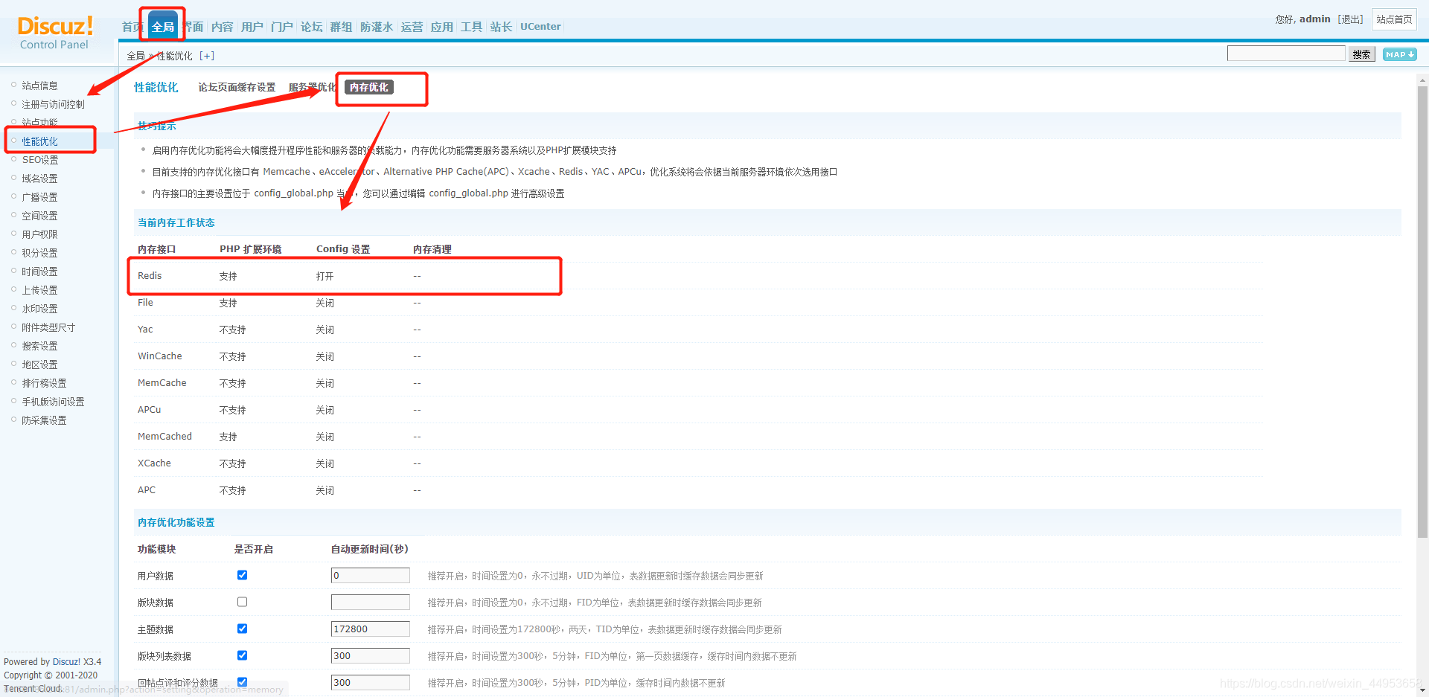Open SEO设置 in the sidebar
Image resolution: width=1429 pixels, height=697 pixels.
[x=40, y=160]
